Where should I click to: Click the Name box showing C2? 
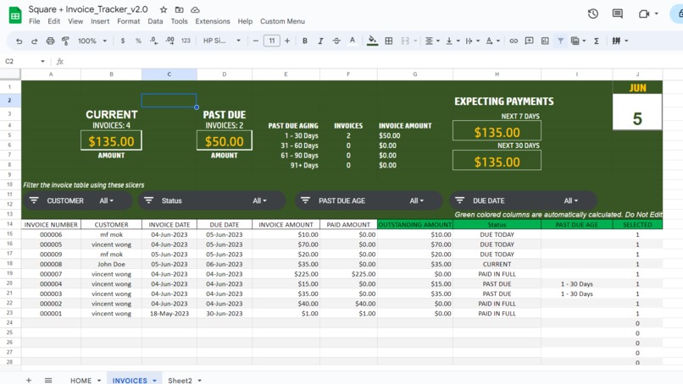pyautogui.click(x=25, y=61)
